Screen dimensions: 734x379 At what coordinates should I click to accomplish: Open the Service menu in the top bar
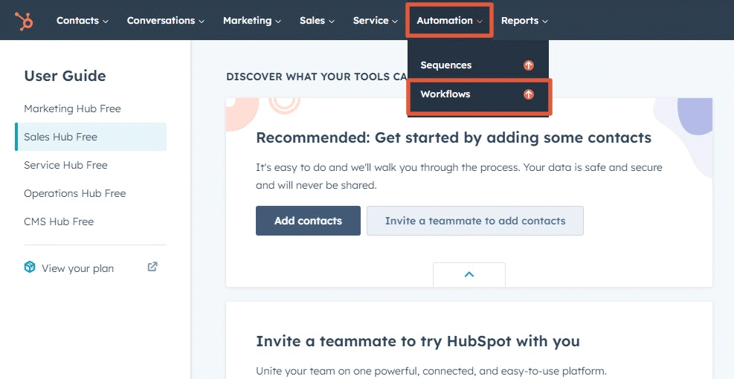(x=376, y=21)
